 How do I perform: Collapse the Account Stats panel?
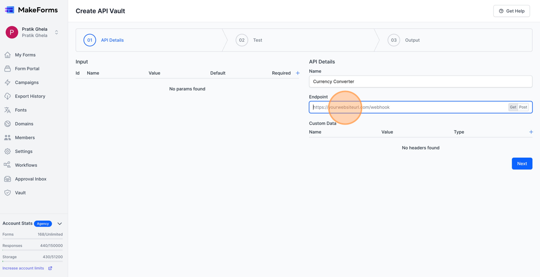(x=59, y=223)
